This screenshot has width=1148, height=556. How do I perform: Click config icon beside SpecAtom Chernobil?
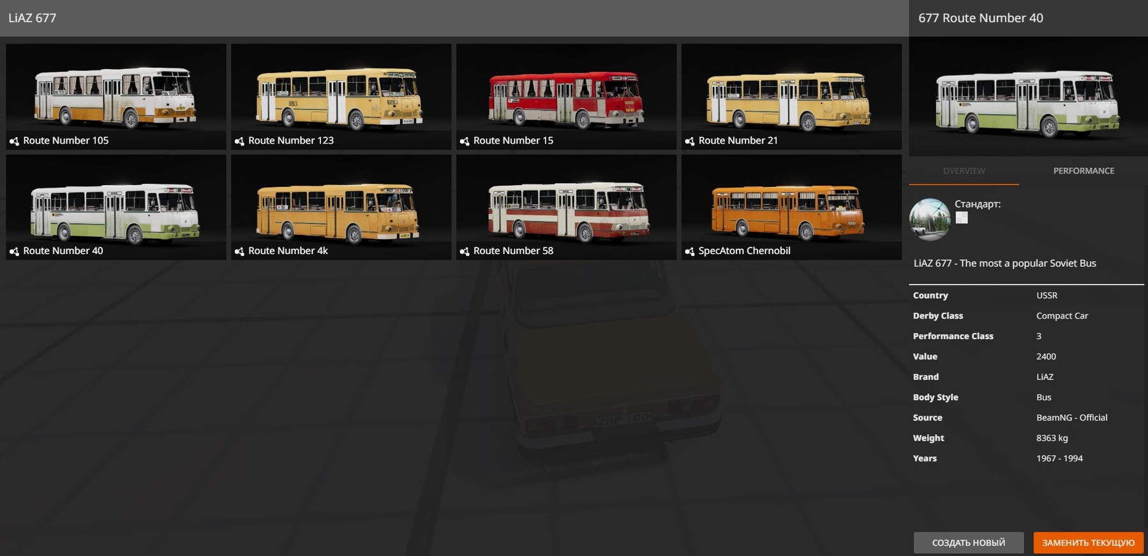point(690,252)
